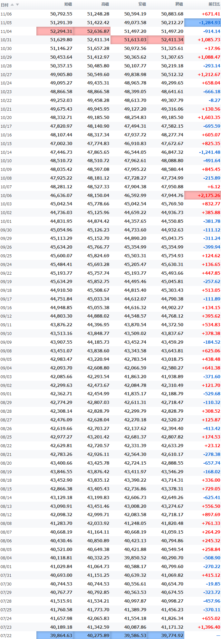
Task: Select the 09/04 date cell
Action: 6,368
